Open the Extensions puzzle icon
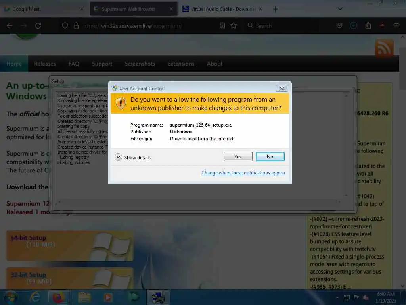 click(368, 26)
